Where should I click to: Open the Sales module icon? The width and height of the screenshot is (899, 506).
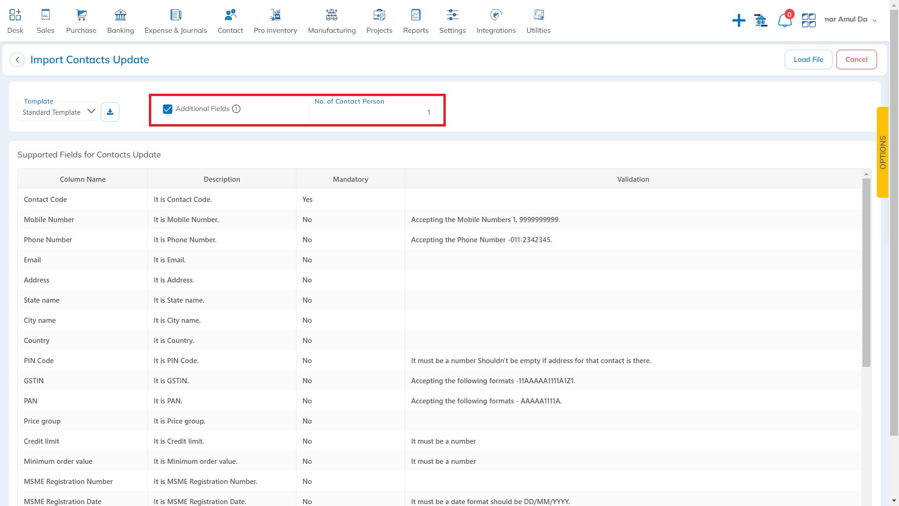click(45, 15)
